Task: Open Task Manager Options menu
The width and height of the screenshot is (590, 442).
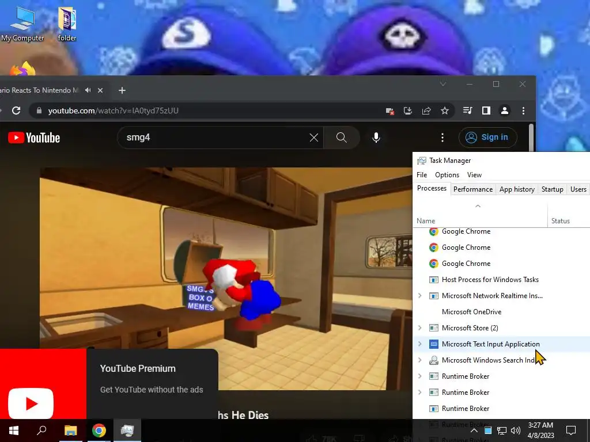Action: pos(447,175)
